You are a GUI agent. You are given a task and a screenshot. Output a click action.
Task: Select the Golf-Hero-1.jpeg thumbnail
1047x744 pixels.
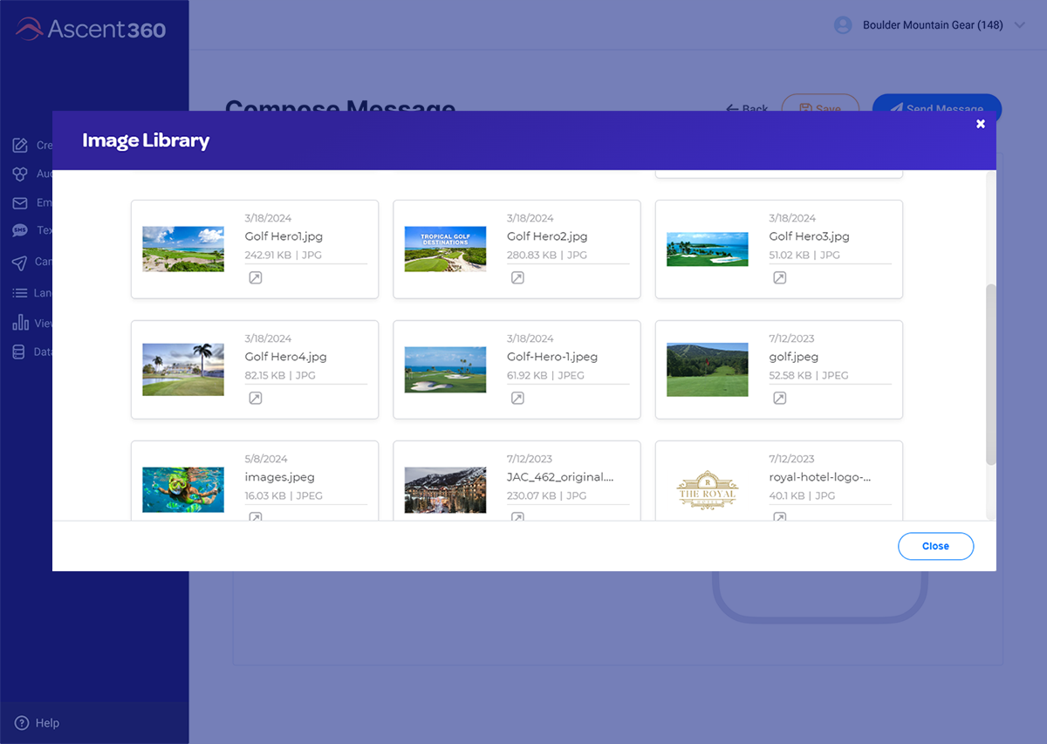click(445, 370)
